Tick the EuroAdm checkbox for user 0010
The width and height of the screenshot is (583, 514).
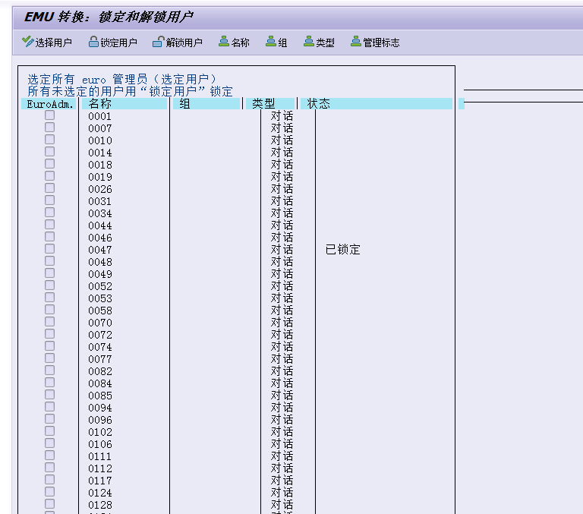tap(50, 140)
